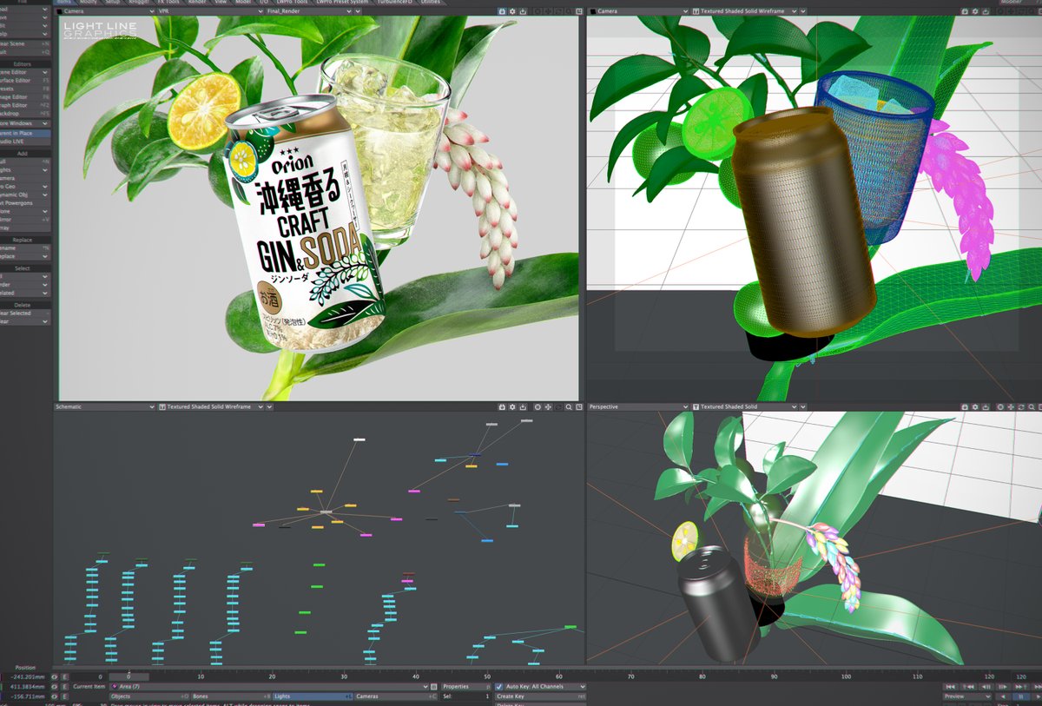
Task: Open the FX Tools menu tab
Action: (170, 3)
